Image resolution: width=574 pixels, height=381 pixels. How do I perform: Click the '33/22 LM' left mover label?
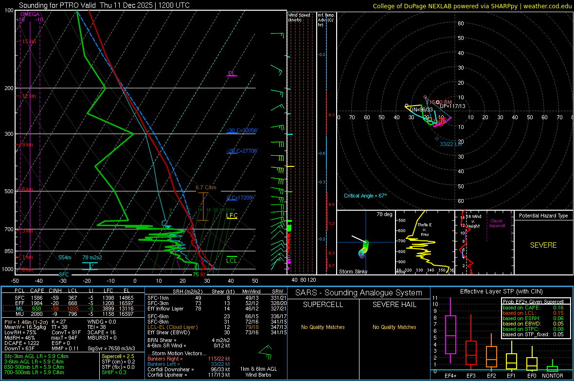[x=451, y=145]
